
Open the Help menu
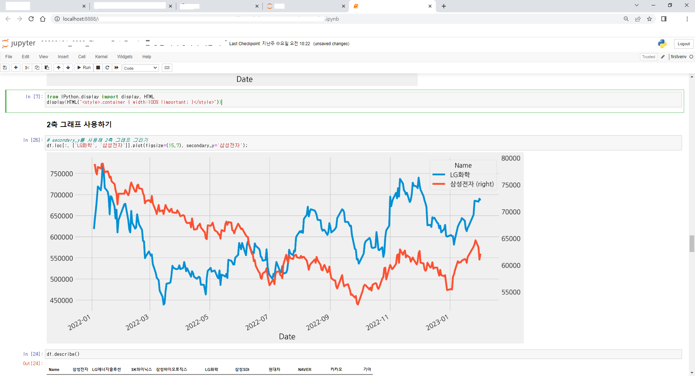pyautogui.click(x=147, y=57)
